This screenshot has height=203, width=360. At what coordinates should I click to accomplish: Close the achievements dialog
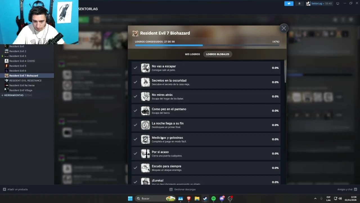click(x=284, y=28)
